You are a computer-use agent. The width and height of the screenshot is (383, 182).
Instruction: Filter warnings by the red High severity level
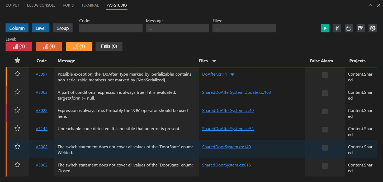tap(19, 46)
